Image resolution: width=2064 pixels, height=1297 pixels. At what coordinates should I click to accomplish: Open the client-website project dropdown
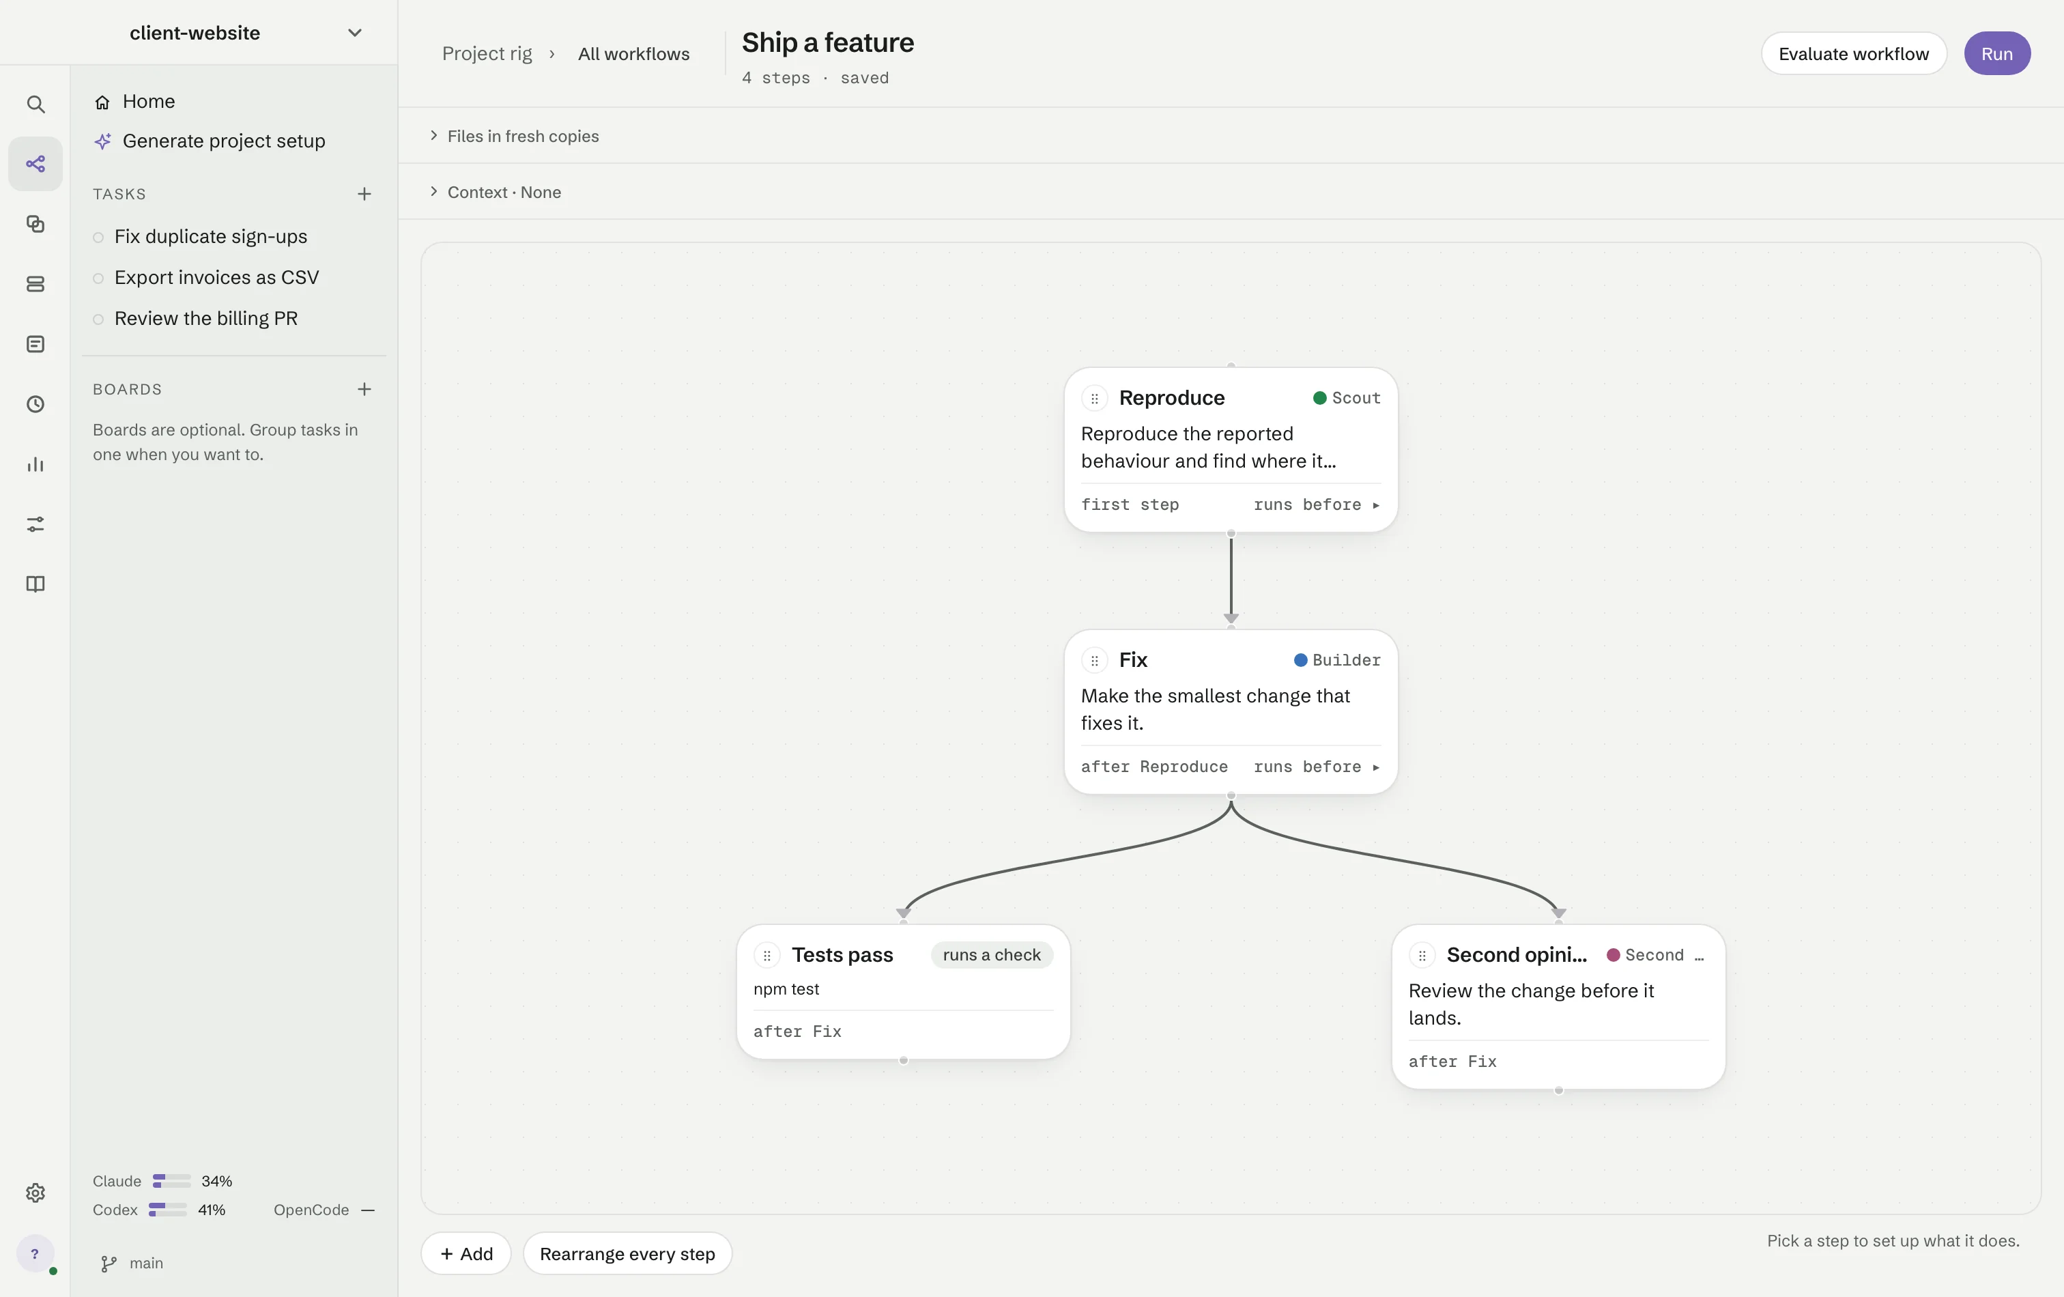tap(354, 33)
